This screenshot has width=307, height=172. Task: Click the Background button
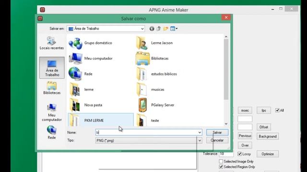268,136
